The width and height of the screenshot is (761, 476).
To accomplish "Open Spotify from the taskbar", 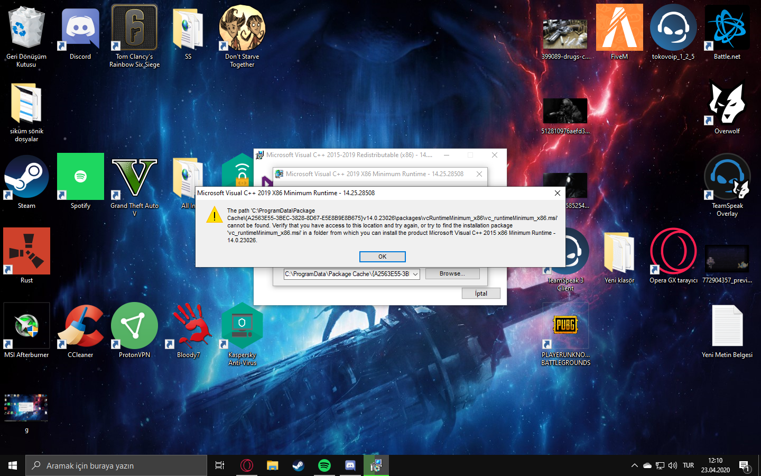I will pos(324,465).
